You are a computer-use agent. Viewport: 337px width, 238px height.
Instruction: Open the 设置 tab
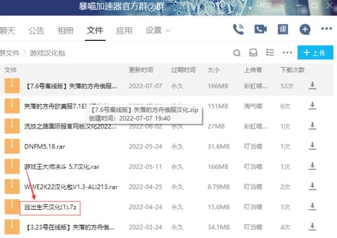[154, 30]
